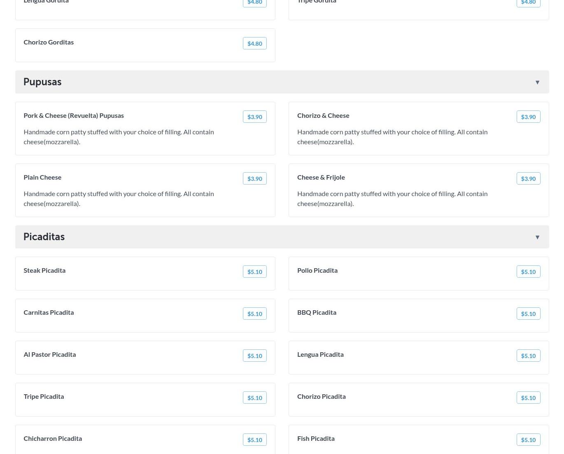564x454 pixels.
Task: Select the Pollo Picadita item name
Action: 317,270
